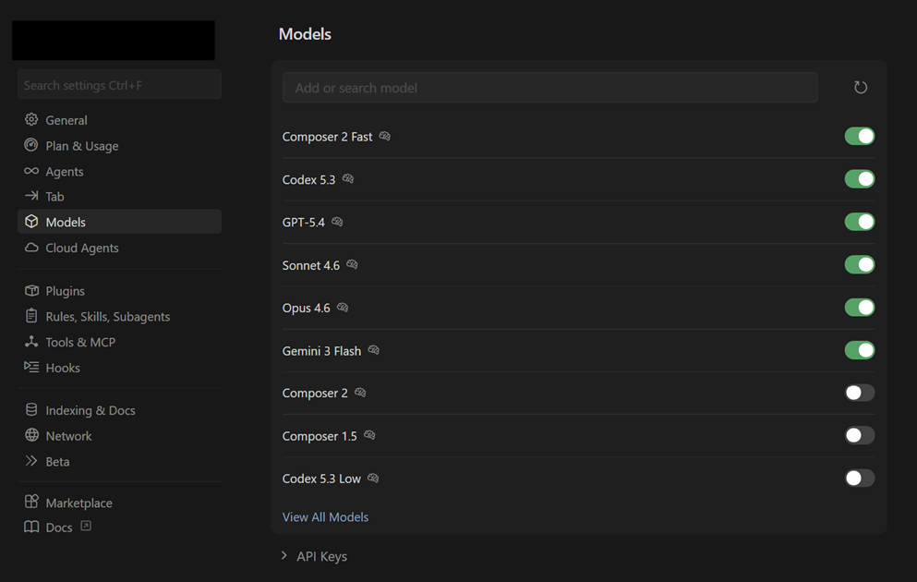Image resolution: width=917 pixels, height=582 pixels.
Task: Click the Add or search model field
Action: point(549,88)
